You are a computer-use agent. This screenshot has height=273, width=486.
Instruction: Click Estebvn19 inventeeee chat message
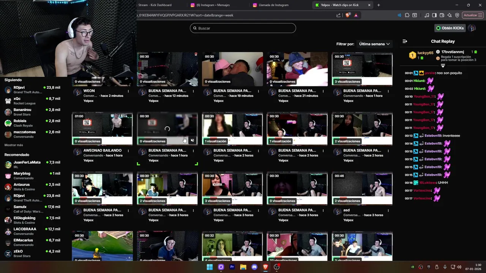click(x=432, y=135)
